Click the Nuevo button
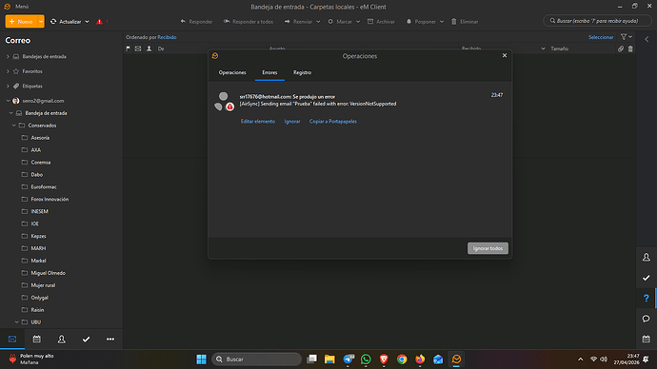The height and width of the screenshot is (369, 657). [x=21, y=21]
